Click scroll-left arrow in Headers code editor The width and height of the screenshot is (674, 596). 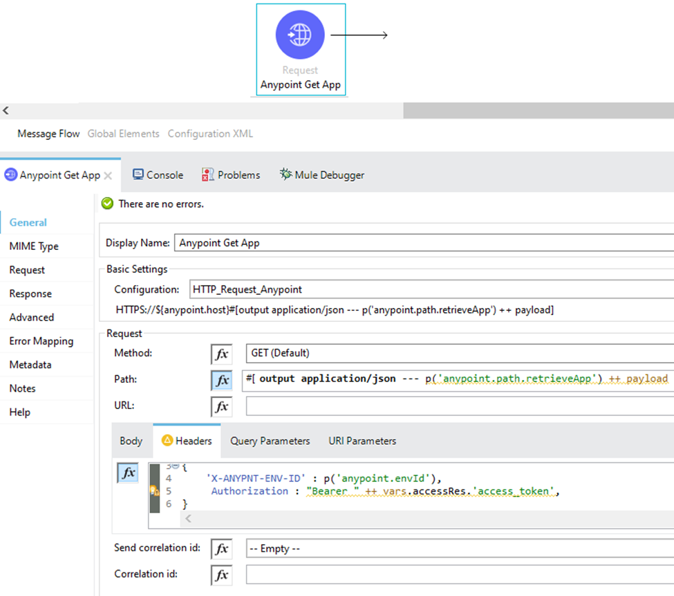pos(188,518)
